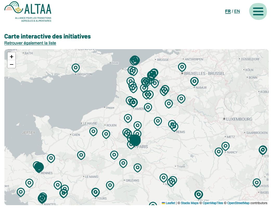The width and height of the screenshot is (276, 208).
Task: Open the Stadia Maps attribution link
Action: point(190,203)
